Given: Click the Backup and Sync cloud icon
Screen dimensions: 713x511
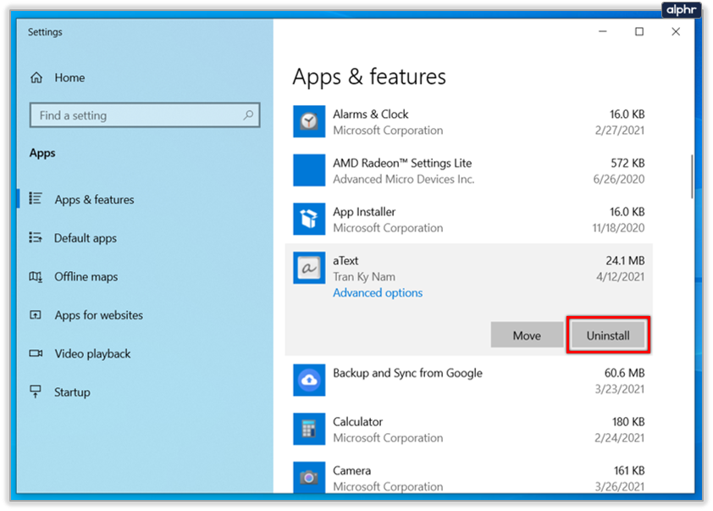Looking at the screenshot, I should [309, 380].
